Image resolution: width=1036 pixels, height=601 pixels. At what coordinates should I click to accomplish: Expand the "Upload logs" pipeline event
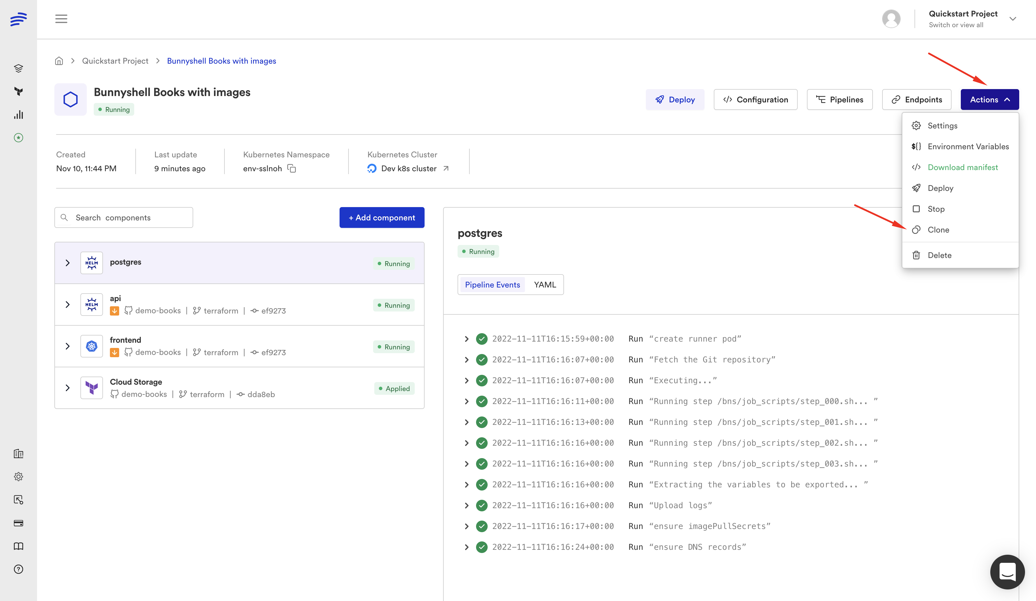click(x=466, y=506)
